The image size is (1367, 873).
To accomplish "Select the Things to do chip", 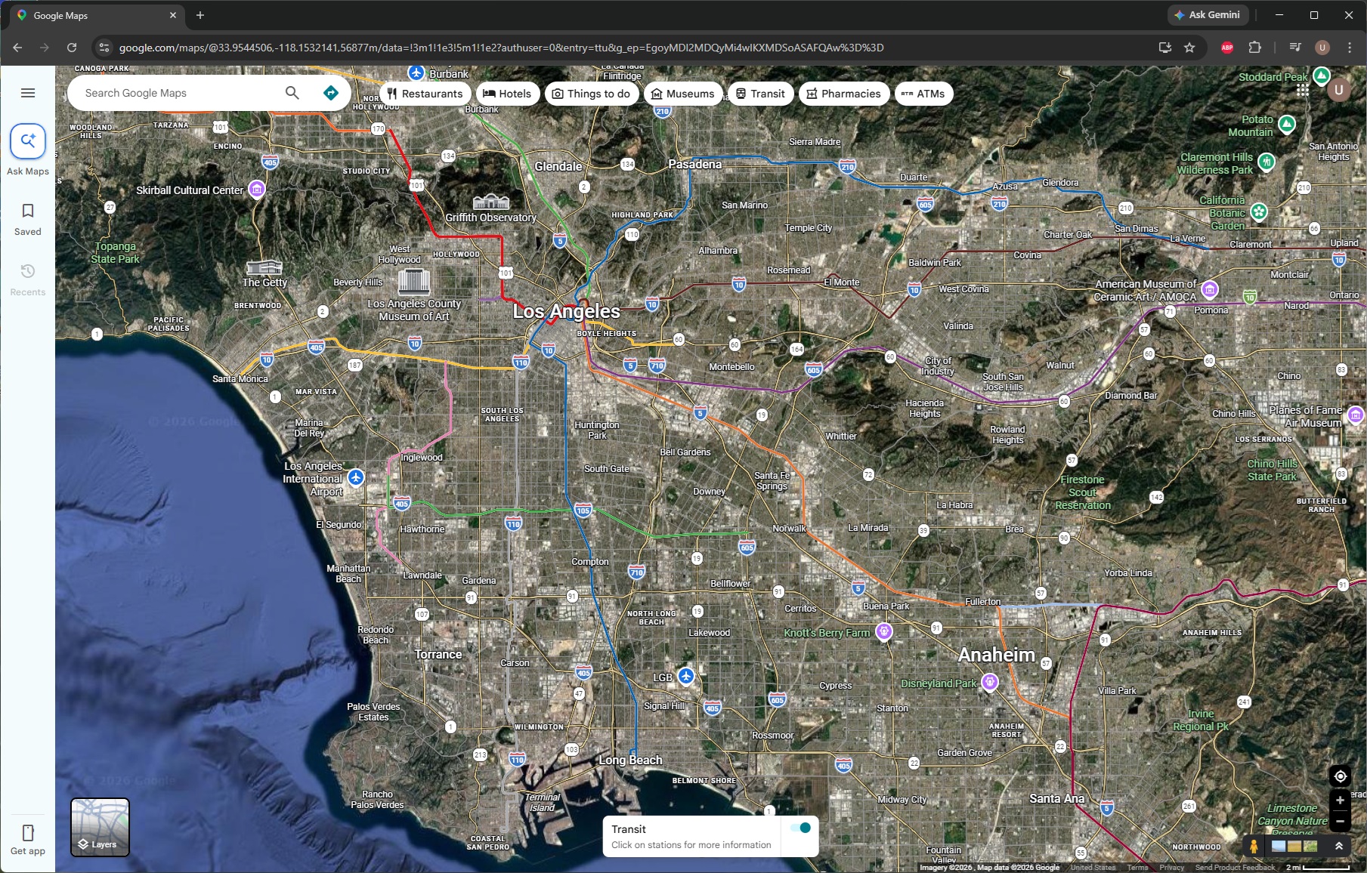I will pyautogui.click(x=591, y=94).
